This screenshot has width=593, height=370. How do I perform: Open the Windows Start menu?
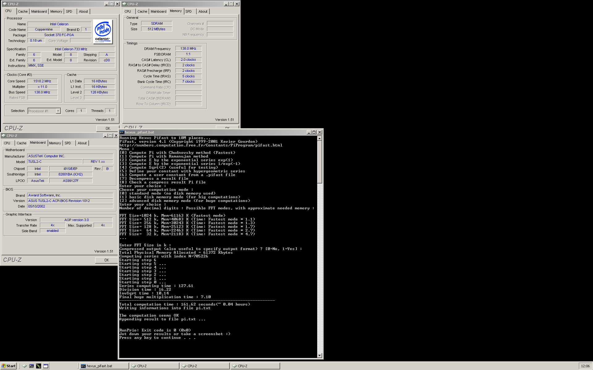8,366
